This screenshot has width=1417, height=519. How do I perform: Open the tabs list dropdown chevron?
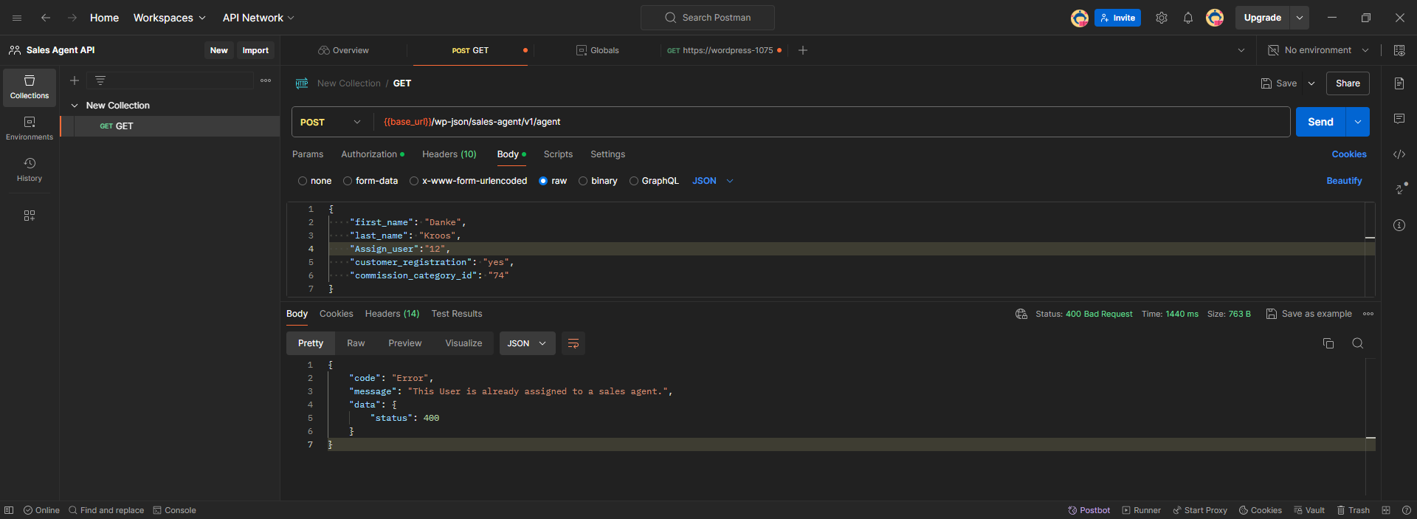1241,50
